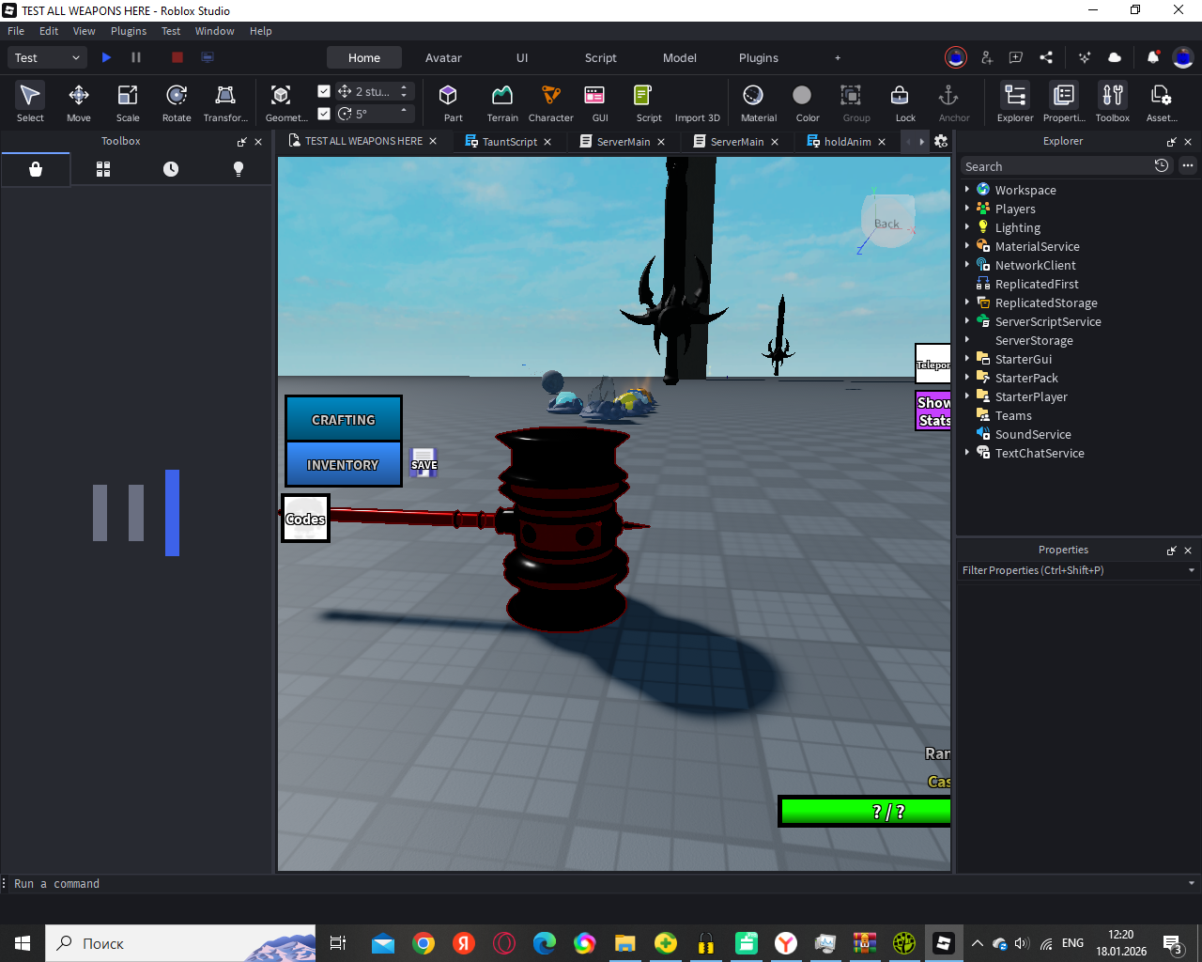Viewport: 1202px width, 962px height.
Task: Click the red Stop playtest button
Action: 177,57
